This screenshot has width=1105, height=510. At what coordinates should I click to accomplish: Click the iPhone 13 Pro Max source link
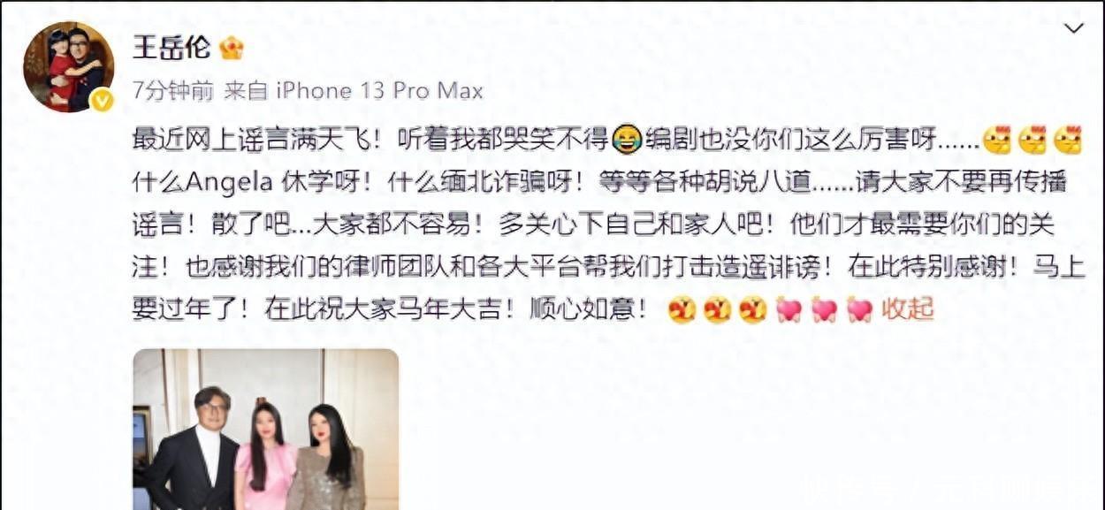click(380, 90)
